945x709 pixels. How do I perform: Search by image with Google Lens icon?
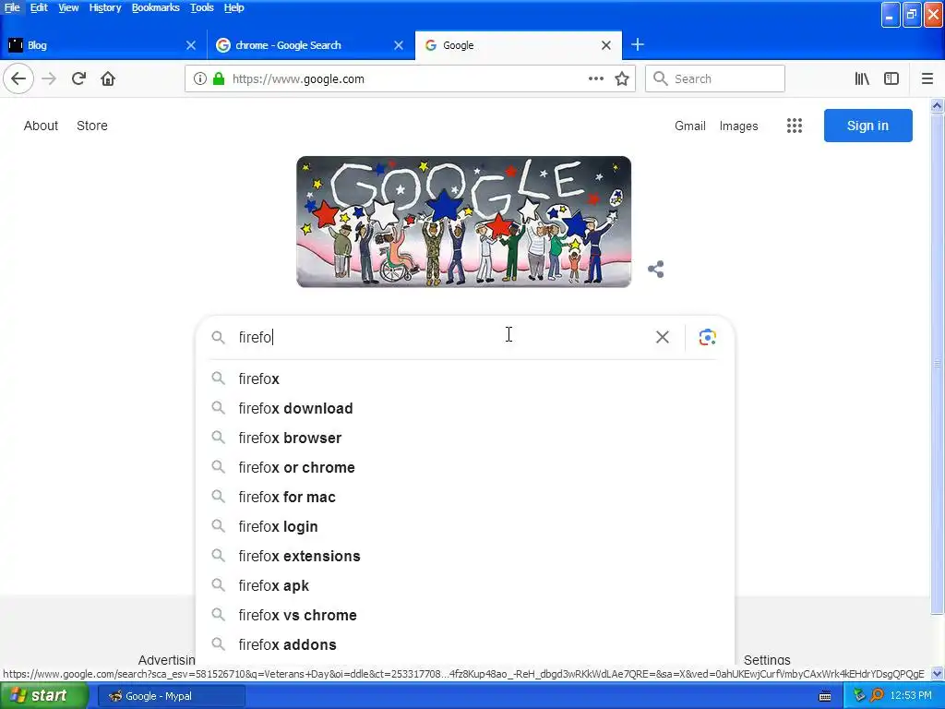tap(707, 337)
